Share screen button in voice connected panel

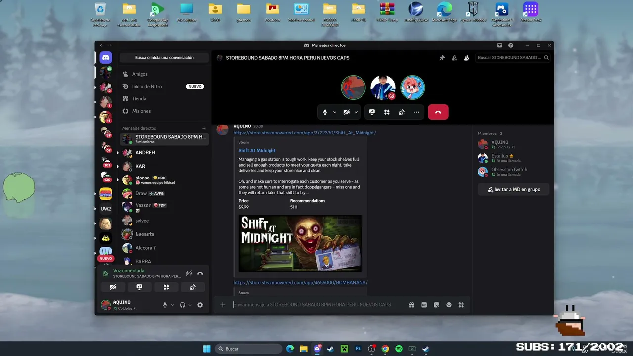point(139,287)
